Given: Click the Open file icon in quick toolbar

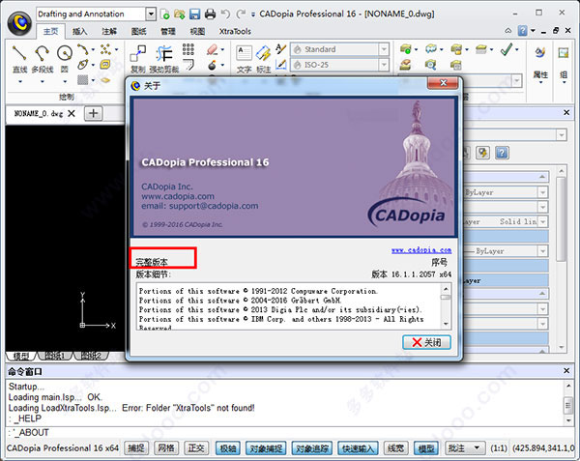Looking at the screenshot, I should click(180, 14).
